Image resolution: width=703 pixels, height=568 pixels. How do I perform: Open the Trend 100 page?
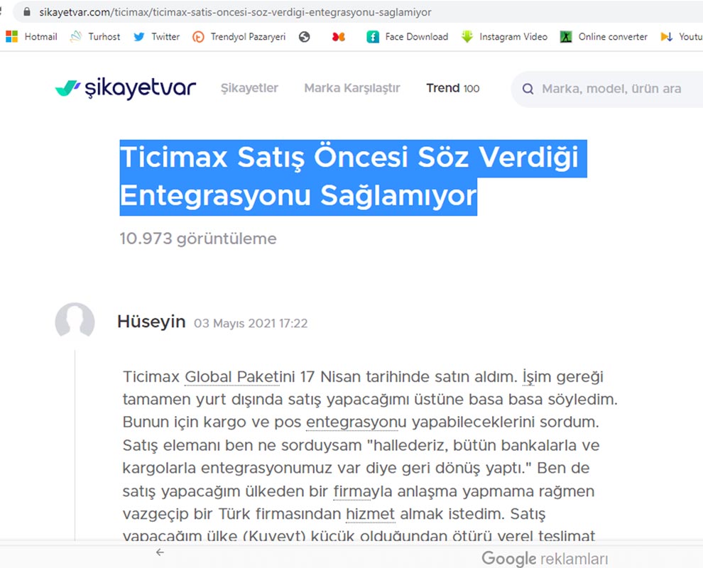[452, 88]
